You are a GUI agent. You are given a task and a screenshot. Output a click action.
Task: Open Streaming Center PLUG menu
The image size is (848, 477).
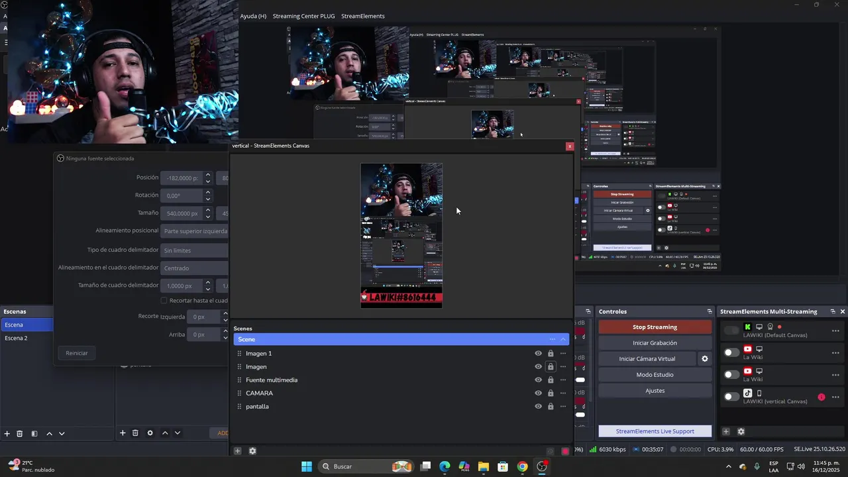tap(303, 16)
